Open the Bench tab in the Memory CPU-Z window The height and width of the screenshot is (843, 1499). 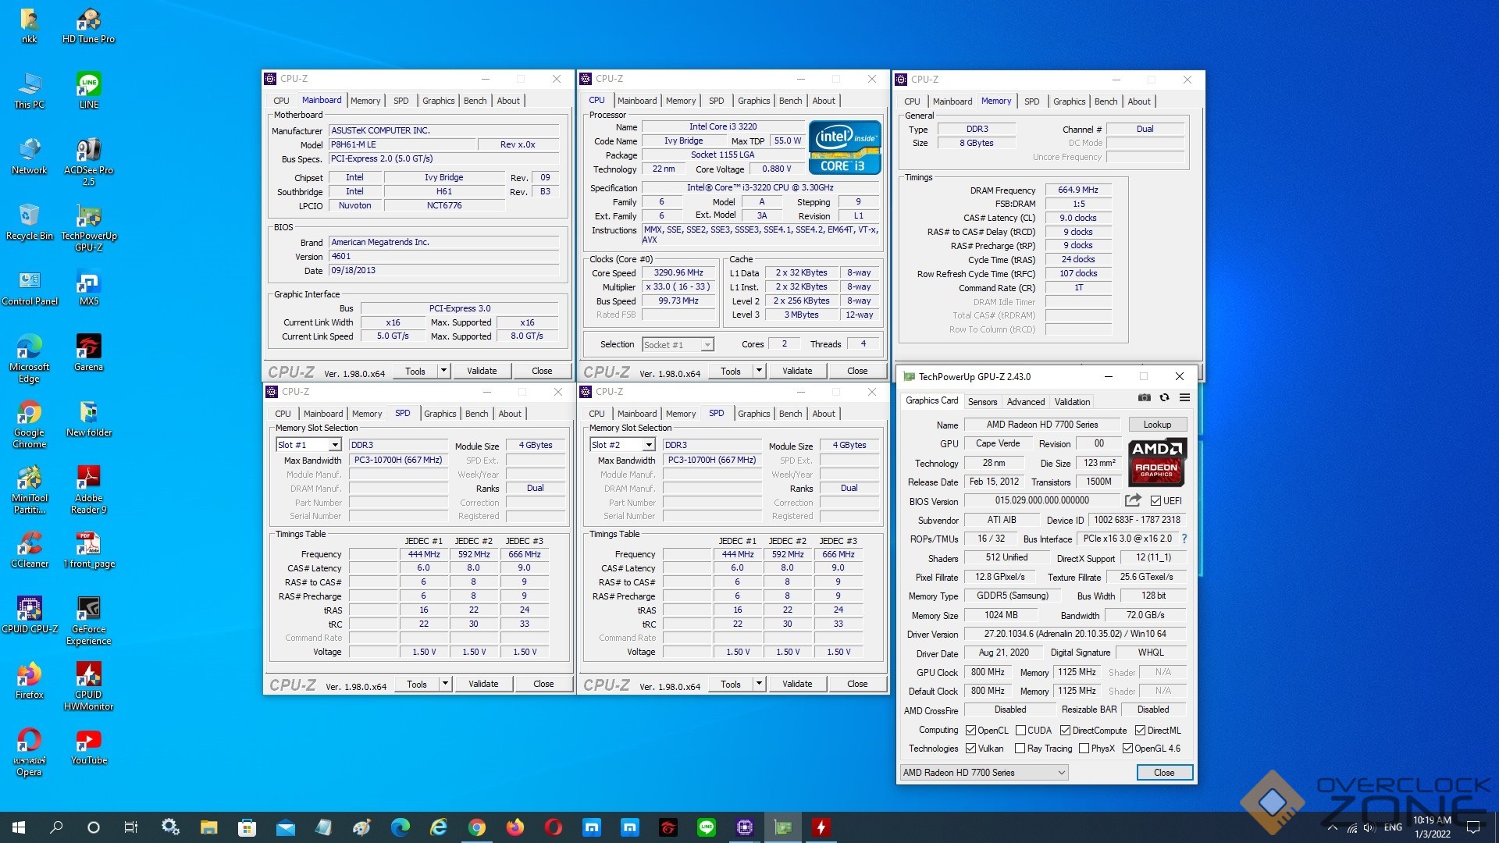pyautogui.click(x=1106, y=101)
